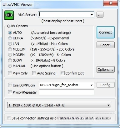Open the Options... button

point(106,70)
